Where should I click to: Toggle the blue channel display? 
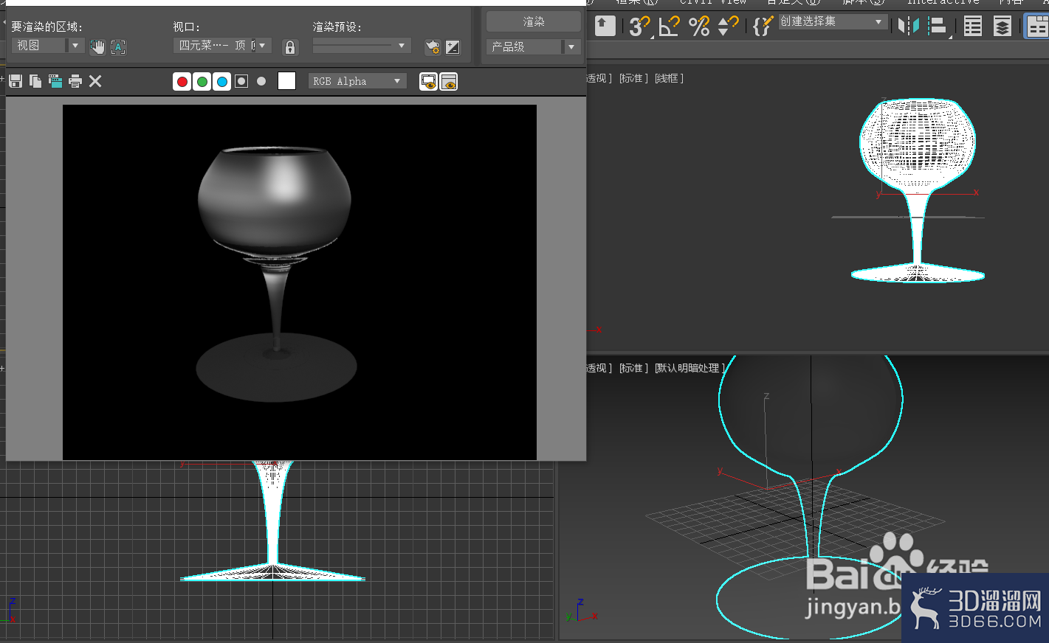click(x=222, y=81)
